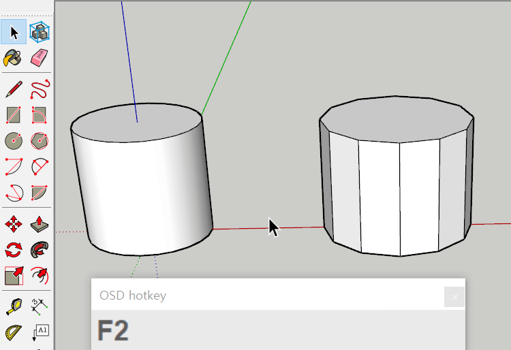Viewport: 511px width, 350px height.
Task: Select the Protractor tool
Action: point(14,333)
